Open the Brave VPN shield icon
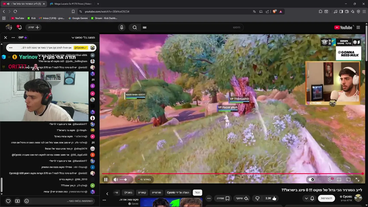Screen dimensions: 368x207 358,11
